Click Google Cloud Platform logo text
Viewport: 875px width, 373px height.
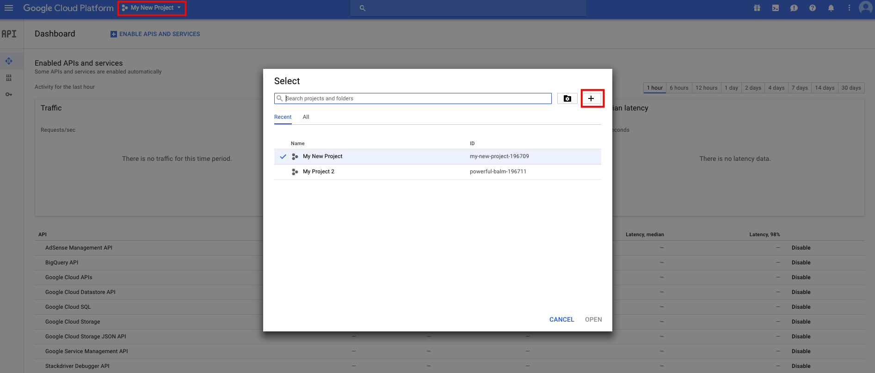68,8
